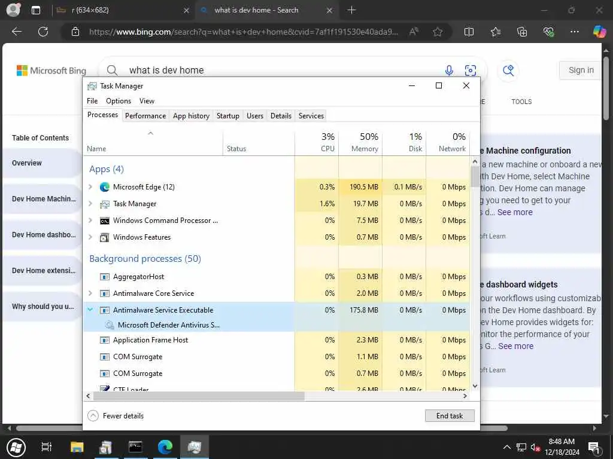Expand the Microsoft Edge (12) process group
The width and height of the screenshot is (613, 459).
[x=90, y=187]
